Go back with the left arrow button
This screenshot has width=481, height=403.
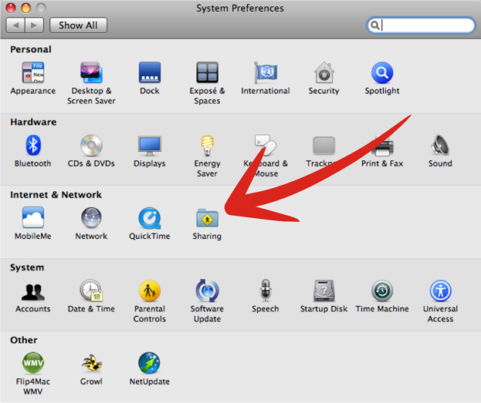click(x=15, y=25)
